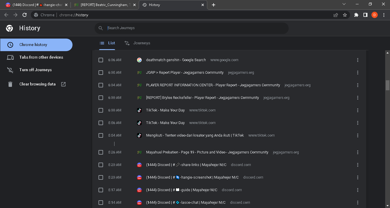Open the tab search chevron in title bar
The height and width of the screenshot is (208, 390).
click(344, 4)
